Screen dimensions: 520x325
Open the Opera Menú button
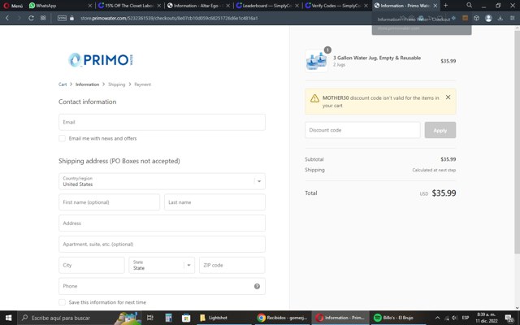pos(13,6)
